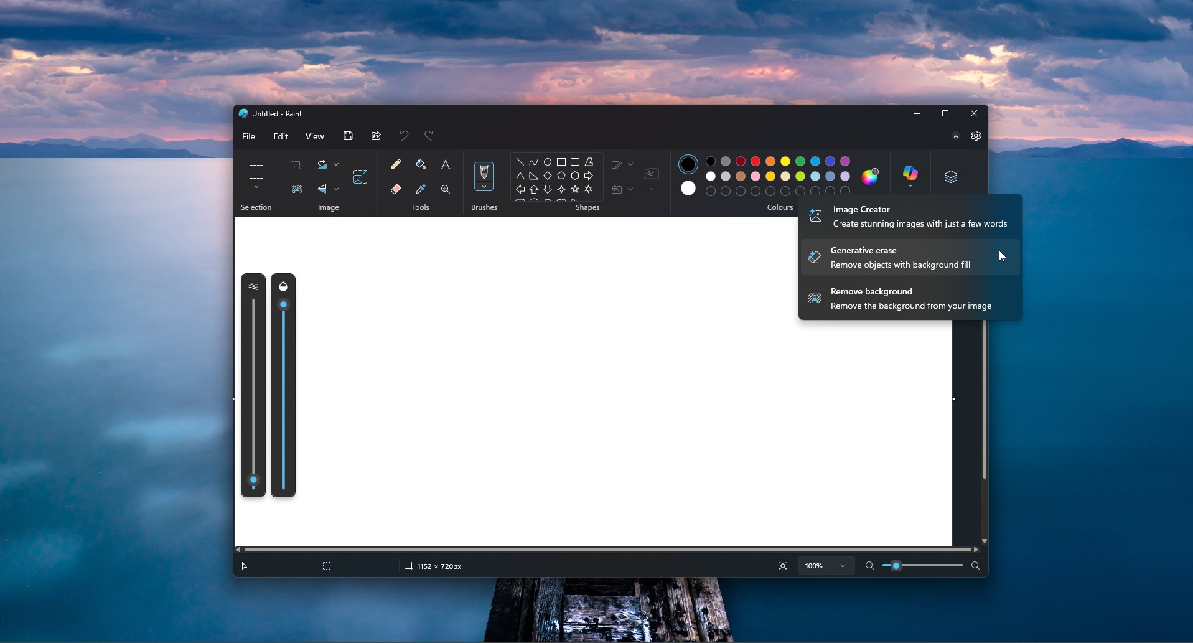Select the red color swatch
Image resolution: width=1193 pixels, height=643 pixels.
click(x=754, y=161)
